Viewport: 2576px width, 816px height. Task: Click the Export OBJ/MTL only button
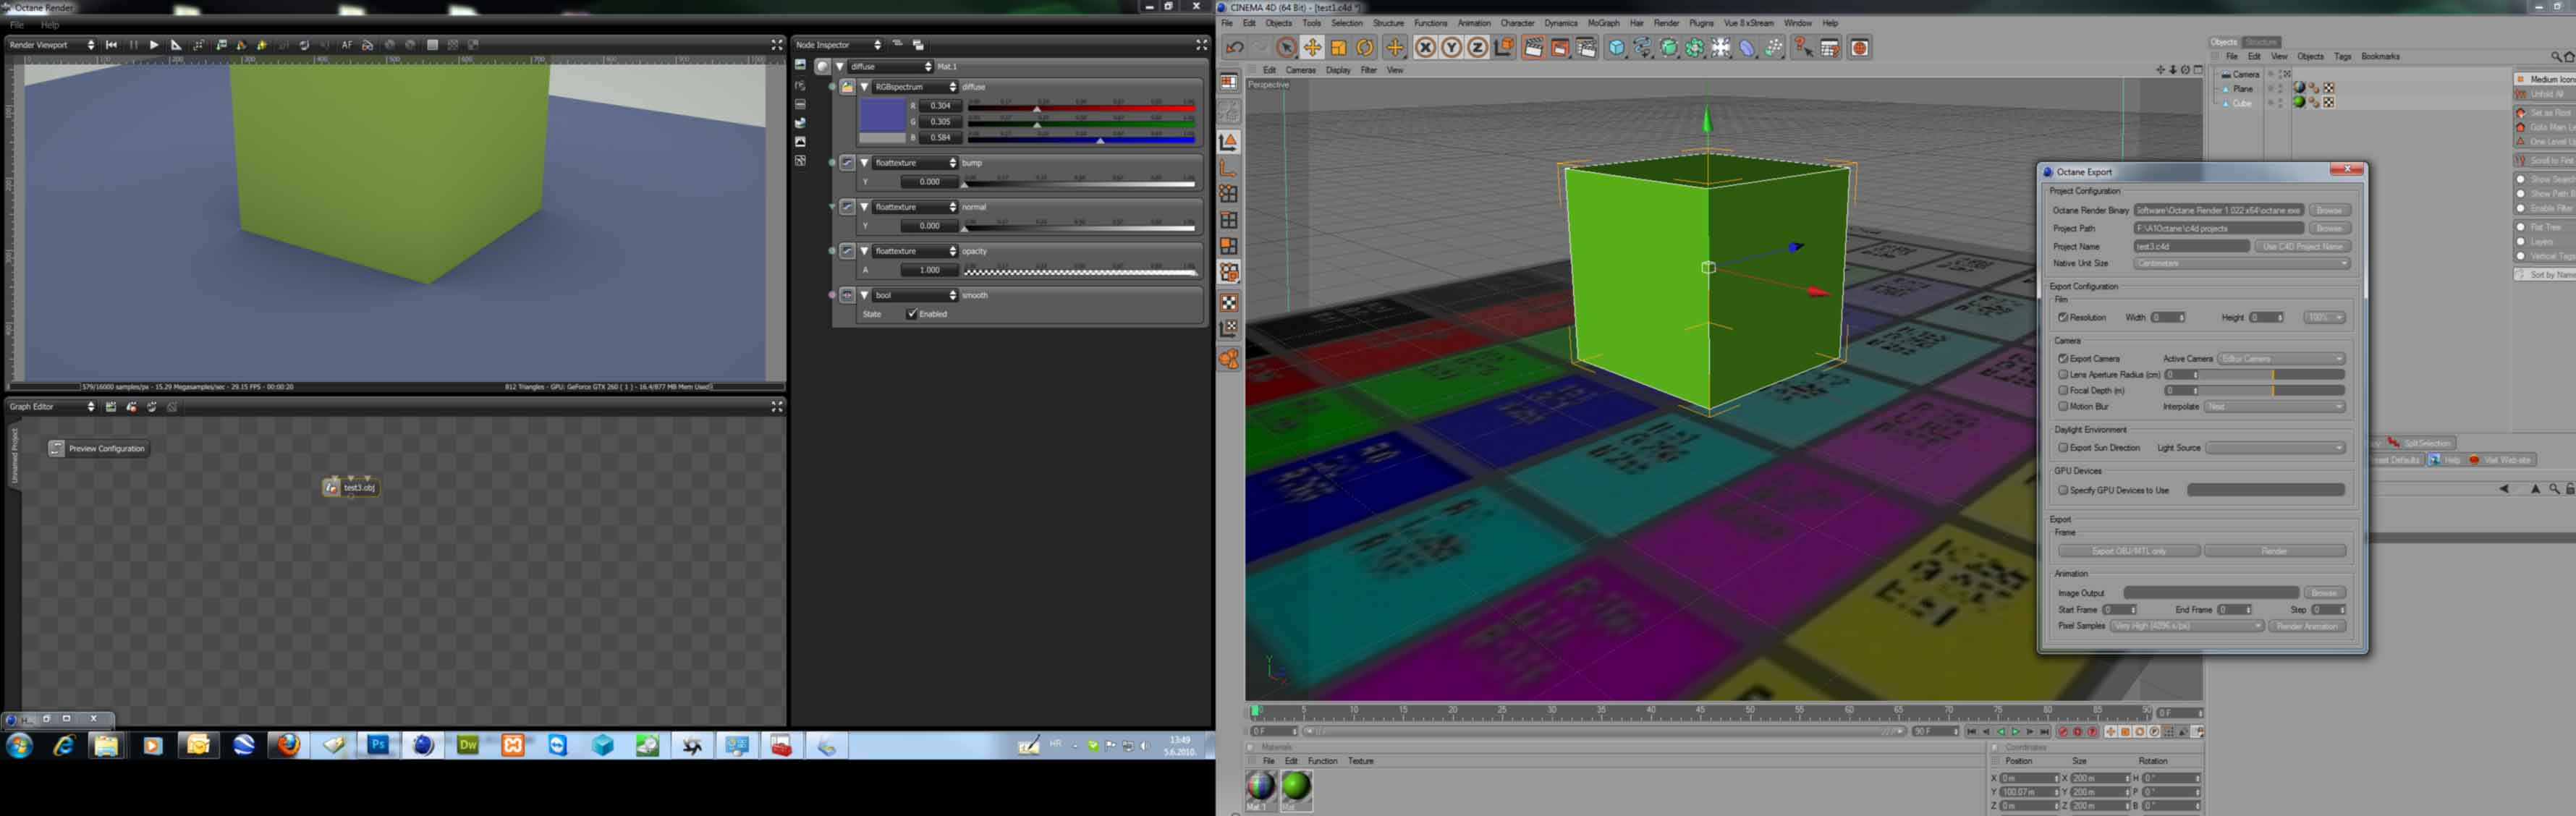2128,551
